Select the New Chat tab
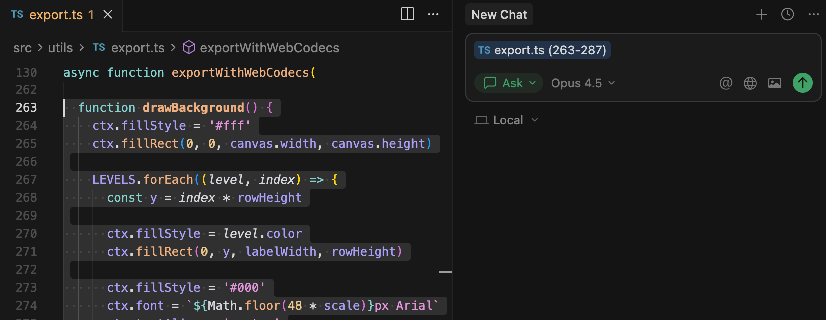The width and height of the screenshot is (826, 320). click(x=499, y=15)
